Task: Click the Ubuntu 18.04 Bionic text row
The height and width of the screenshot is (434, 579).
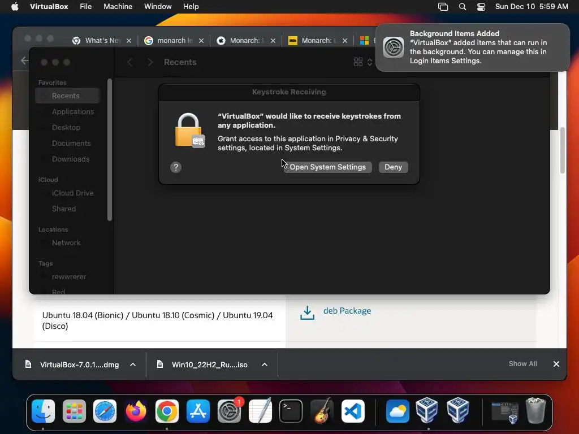Action: click(157, 320)
